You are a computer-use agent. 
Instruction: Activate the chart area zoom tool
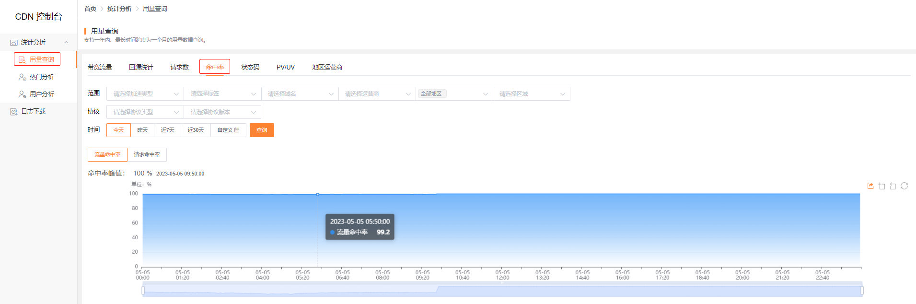tap(882, 186)
